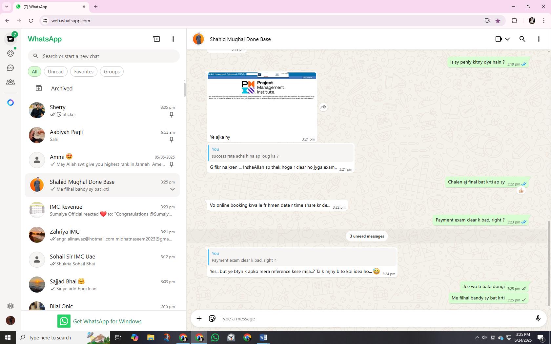The width and height of the screenshot is (551, 344).
Task: Open Chrome profile avatar
Action: 532,21
